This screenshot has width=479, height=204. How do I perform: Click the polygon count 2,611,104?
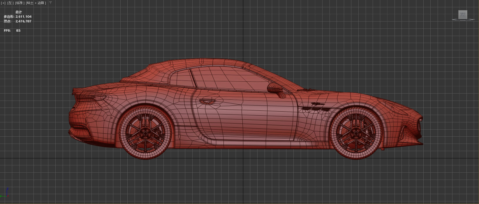(24, 17)
